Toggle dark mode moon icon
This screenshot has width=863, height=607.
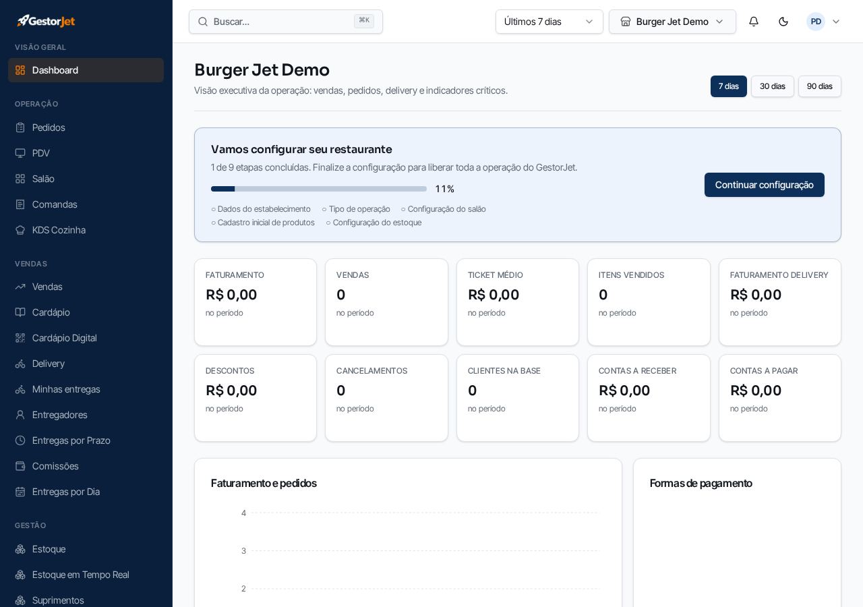[x=783, y=22]
